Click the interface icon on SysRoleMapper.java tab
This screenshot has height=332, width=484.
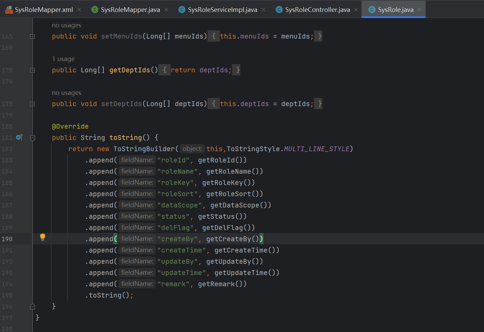(95, 10)
